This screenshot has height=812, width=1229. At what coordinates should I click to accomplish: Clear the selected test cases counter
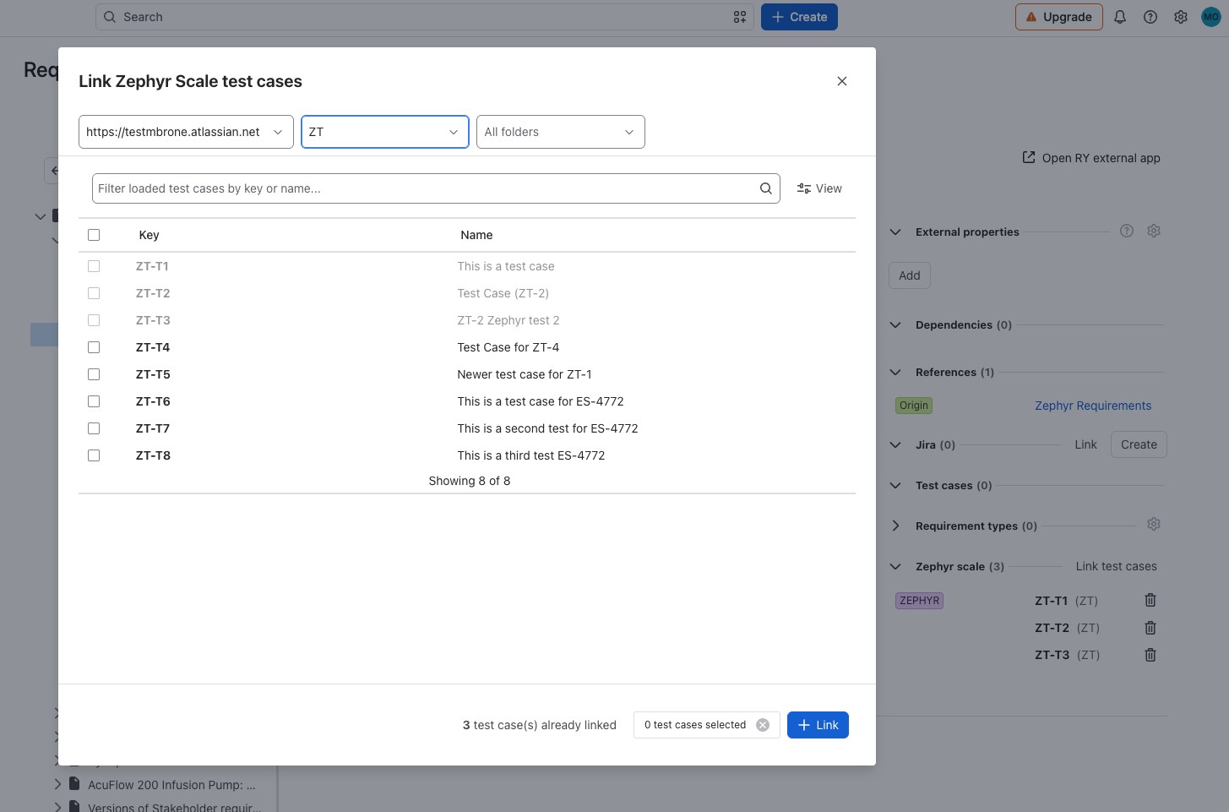(x=763, y=725)
